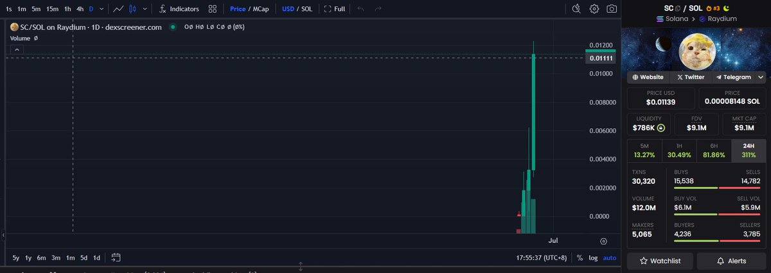Open the indicator templates grid icon
771x273 pixels.
[x=213, y=9]
